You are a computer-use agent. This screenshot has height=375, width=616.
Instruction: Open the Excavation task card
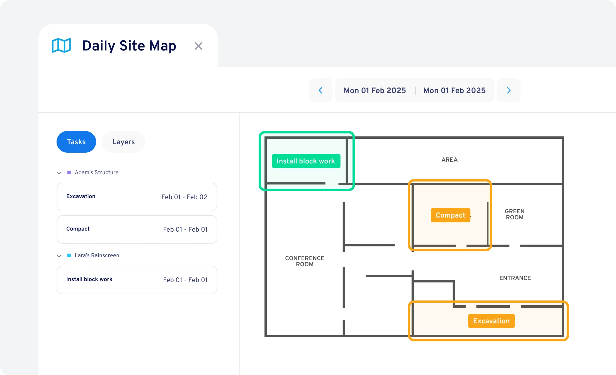point(137,197)
